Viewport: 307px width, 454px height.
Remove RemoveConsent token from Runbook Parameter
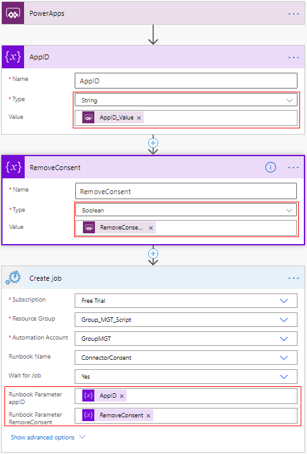(x=148, y=416)
